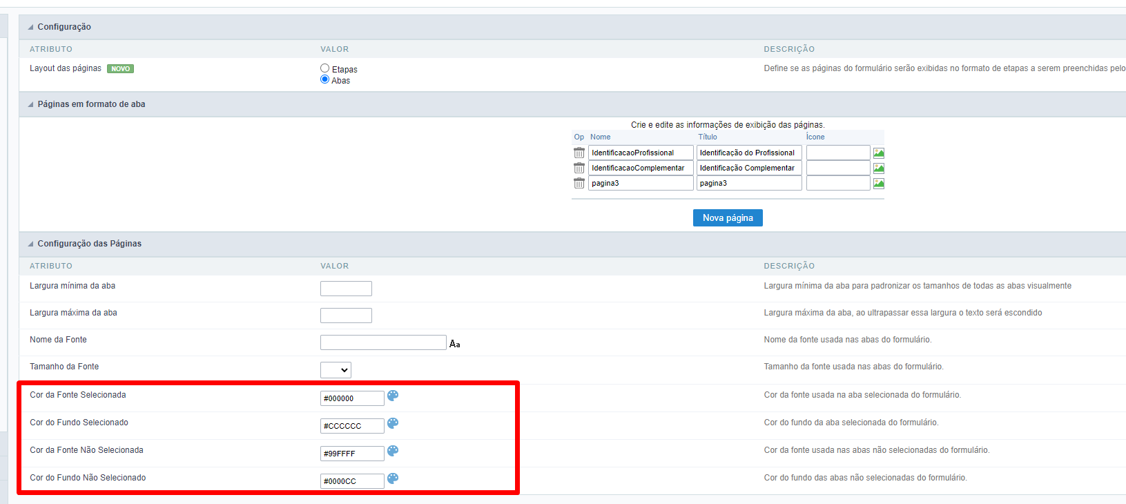Open color palette for Cor da Fonte Selecionada

pyautogui.click(x=392, y=396)
